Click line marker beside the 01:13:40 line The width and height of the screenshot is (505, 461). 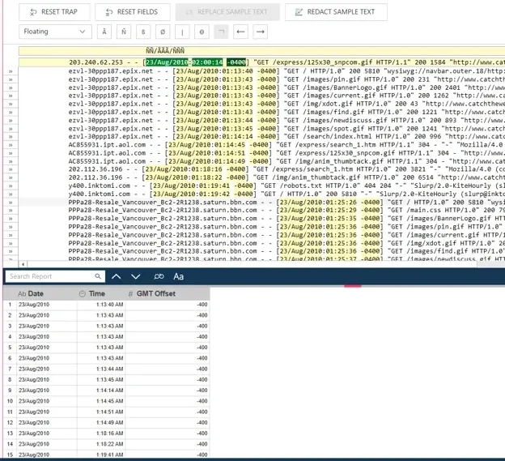[x=11, y=71]
